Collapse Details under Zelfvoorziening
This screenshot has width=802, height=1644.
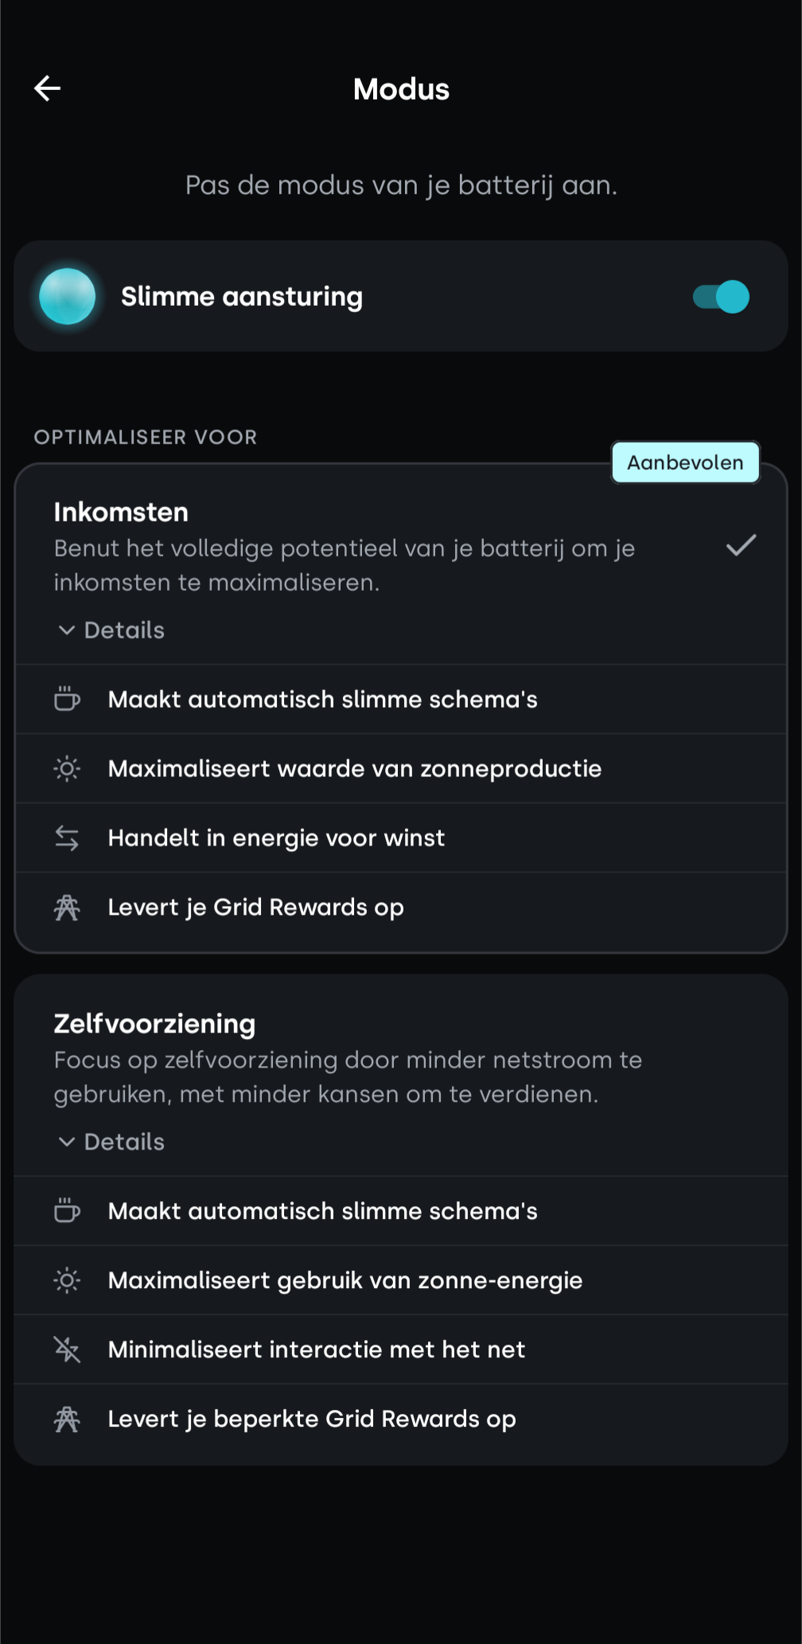coord(111,1142)
